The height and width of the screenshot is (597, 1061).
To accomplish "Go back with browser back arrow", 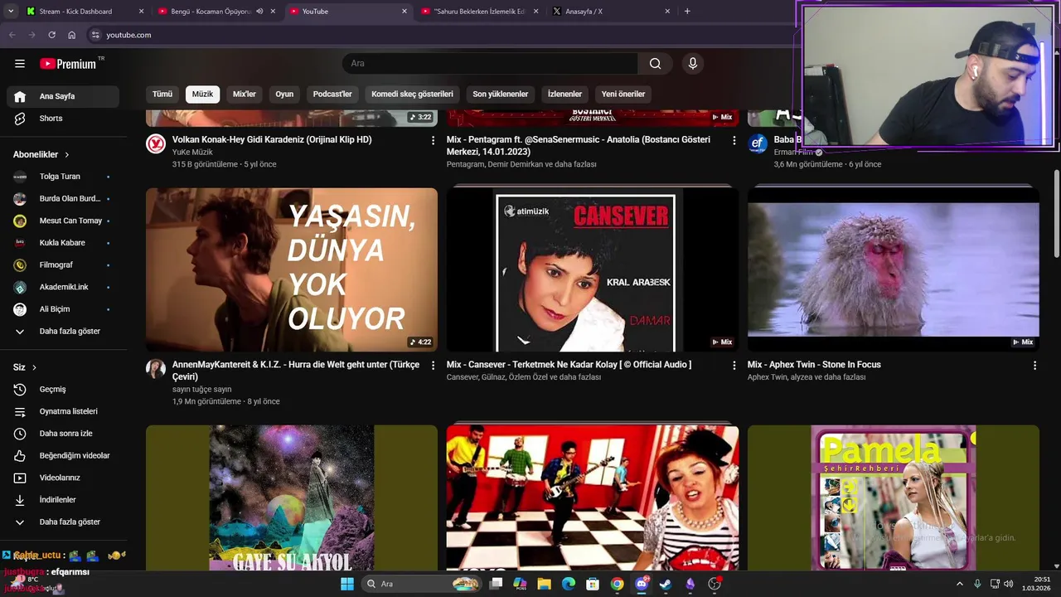I will [x=12, y=35].
